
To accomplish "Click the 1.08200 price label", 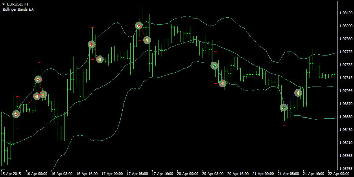I will click(345, 26).
